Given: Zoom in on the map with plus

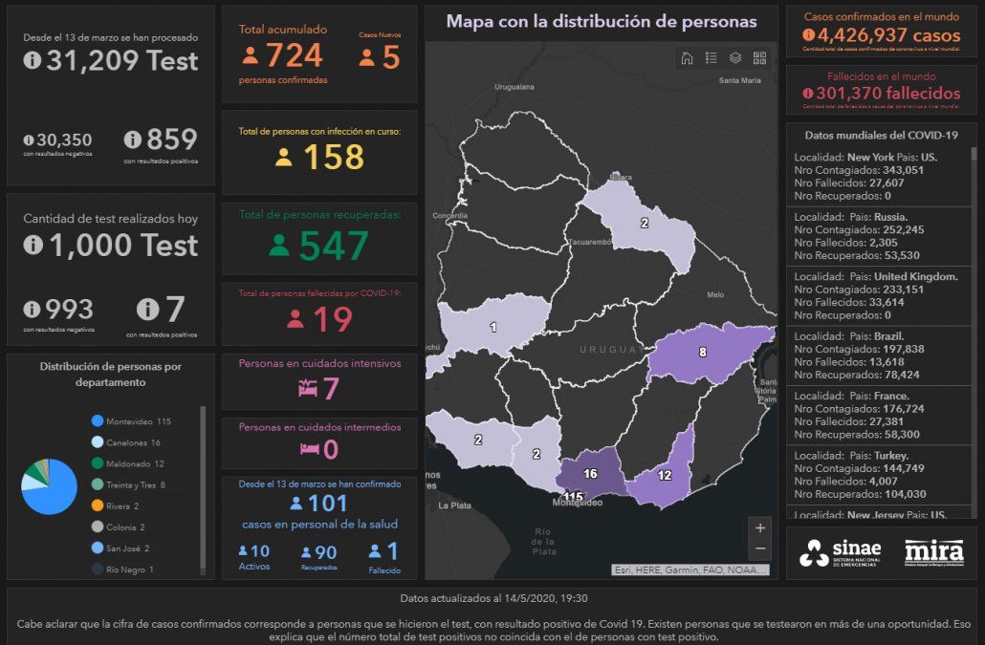Looking at the screenshot, I should click(x=760, y=527).
